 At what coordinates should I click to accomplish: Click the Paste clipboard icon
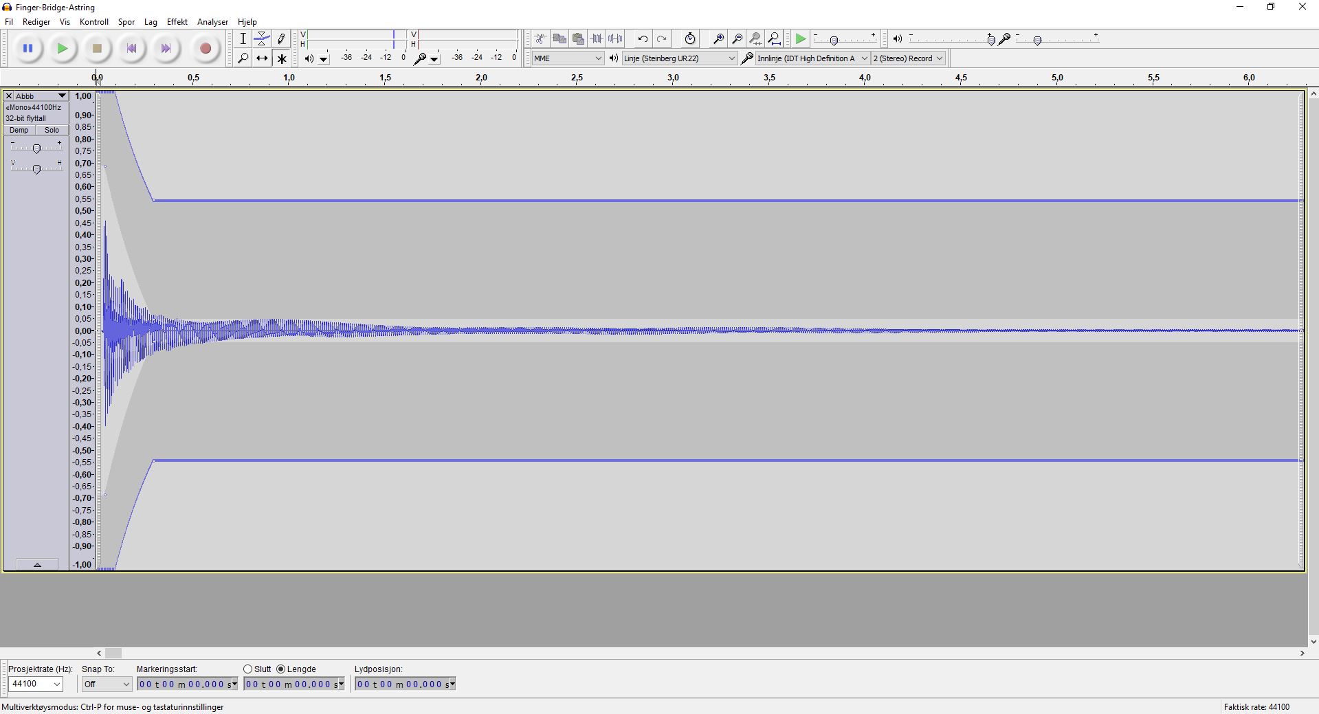tap(578, 39)
